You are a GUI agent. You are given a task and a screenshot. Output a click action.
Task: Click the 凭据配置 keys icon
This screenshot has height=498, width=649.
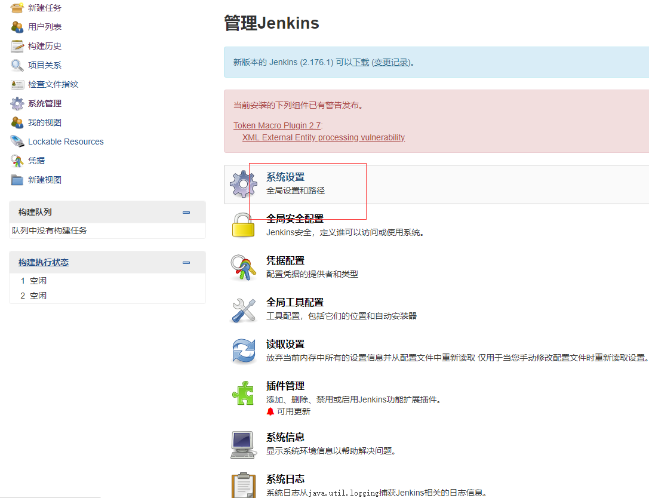[x=244, y=268]
